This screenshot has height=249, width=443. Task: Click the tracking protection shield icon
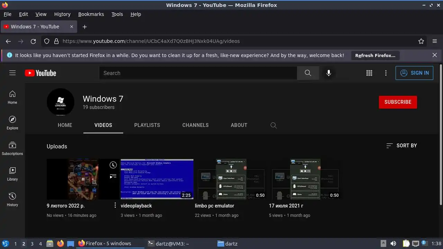pyautogui.click(x=47, y=41)
